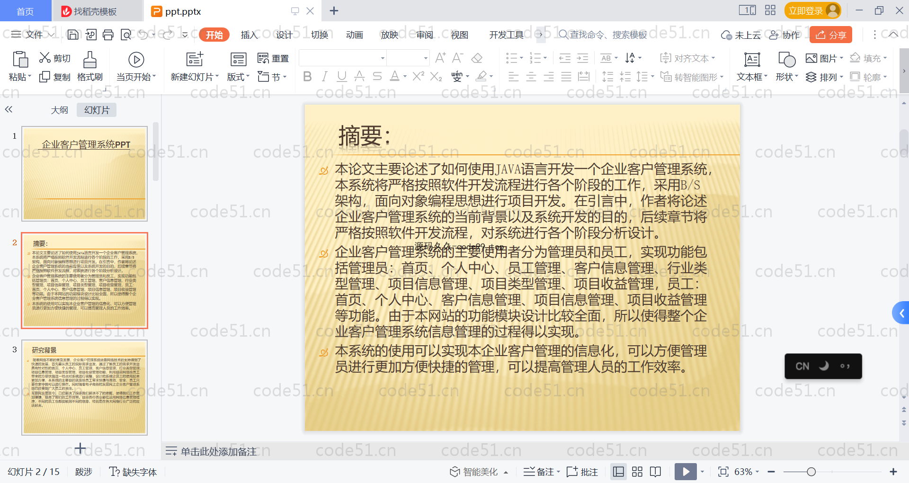
Task: Open 对齐文本 align text dropdown
Action: click(687, 58)
